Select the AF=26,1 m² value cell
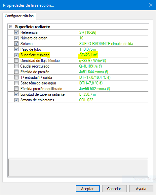The width and height of the screenshot is (156, 195). [113, 55]
